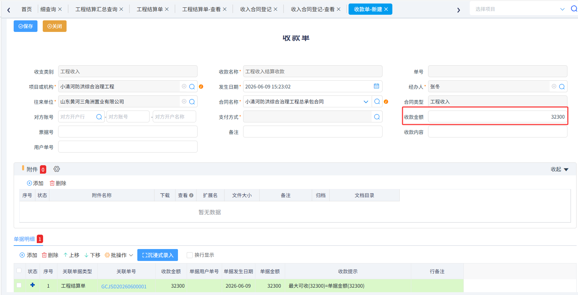This screenshot has width=578, height=295.
Task: Add a new attachment
Action: 35,183
